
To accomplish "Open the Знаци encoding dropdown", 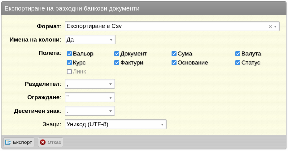I will [x=116, y=124].
